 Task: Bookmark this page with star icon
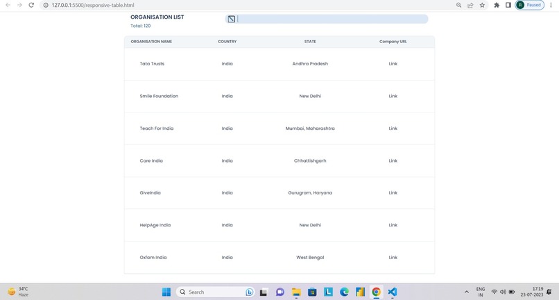point(482,5)
